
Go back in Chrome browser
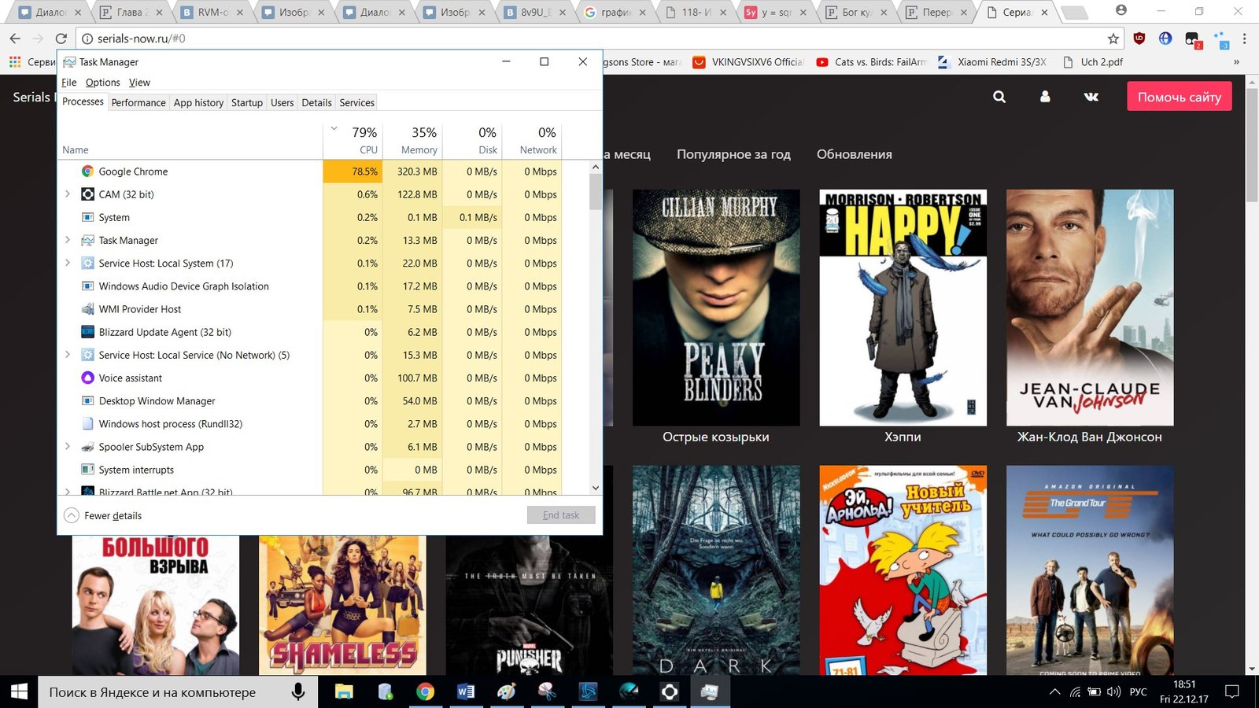(15, 39)
